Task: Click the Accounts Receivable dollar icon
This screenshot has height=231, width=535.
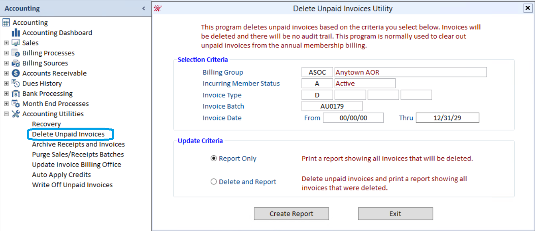Action: 16,73
